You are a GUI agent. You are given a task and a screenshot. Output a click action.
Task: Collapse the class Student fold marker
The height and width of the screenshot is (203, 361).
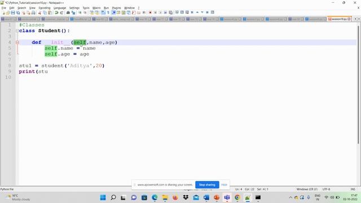click(17, 30)
